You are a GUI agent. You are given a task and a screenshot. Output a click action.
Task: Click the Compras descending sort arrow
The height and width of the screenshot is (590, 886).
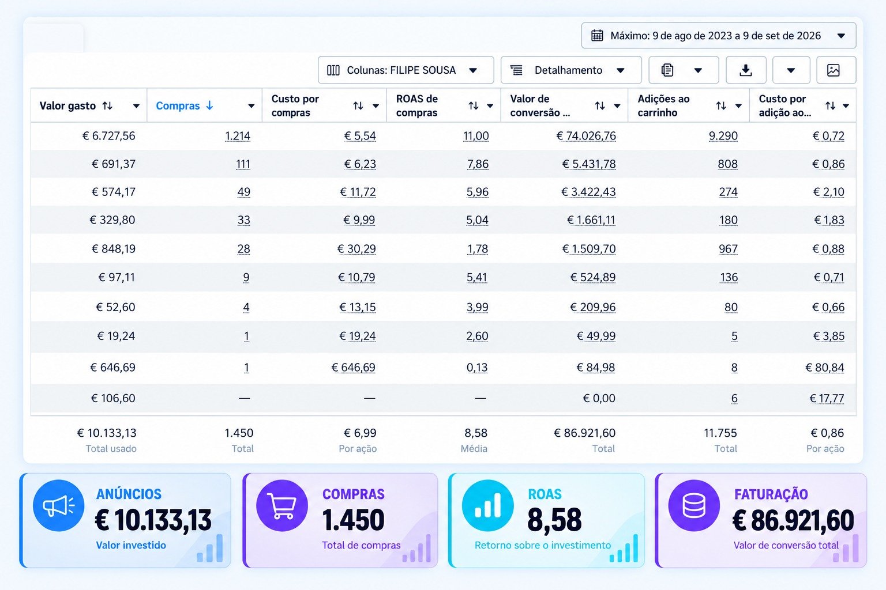point(209,105)
